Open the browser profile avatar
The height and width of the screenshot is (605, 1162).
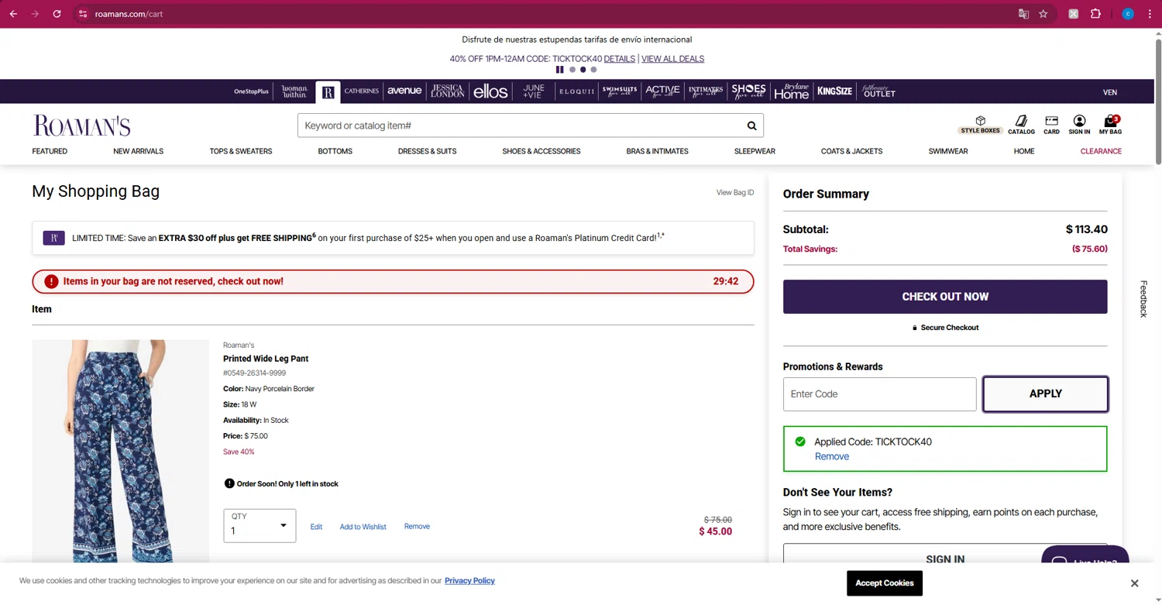tap(1128, 14)
